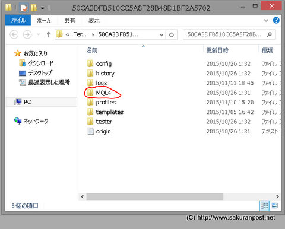Viewport: 285px width, 229px height.
Task: Click the Explorer window system icon
Action: click(x=8, y=8)
